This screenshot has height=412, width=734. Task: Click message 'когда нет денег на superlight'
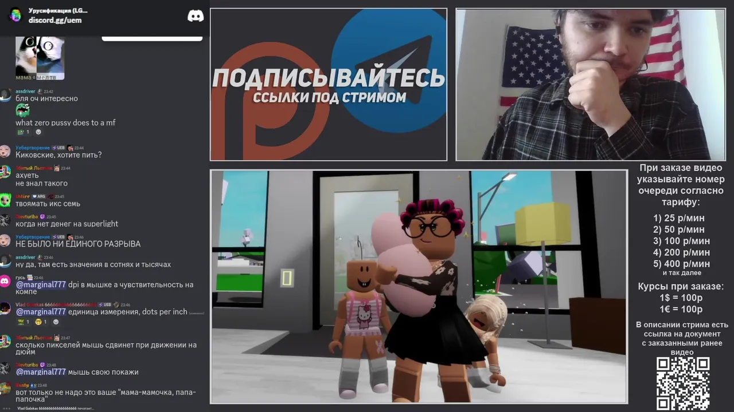click(x=67, y=224)
